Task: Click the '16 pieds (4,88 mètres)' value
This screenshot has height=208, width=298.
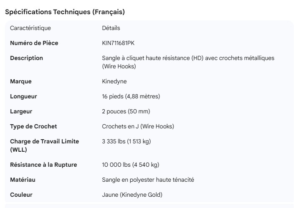Action: 131,96
